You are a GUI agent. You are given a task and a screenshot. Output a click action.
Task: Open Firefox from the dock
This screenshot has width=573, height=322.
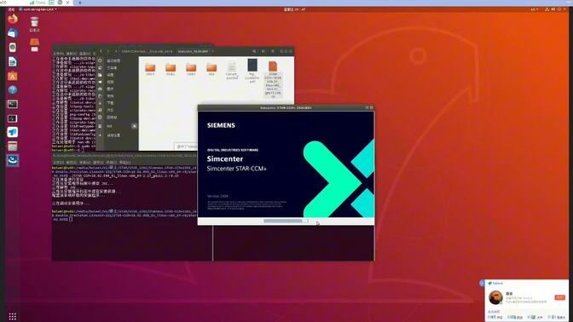click(x=13, y=19)
